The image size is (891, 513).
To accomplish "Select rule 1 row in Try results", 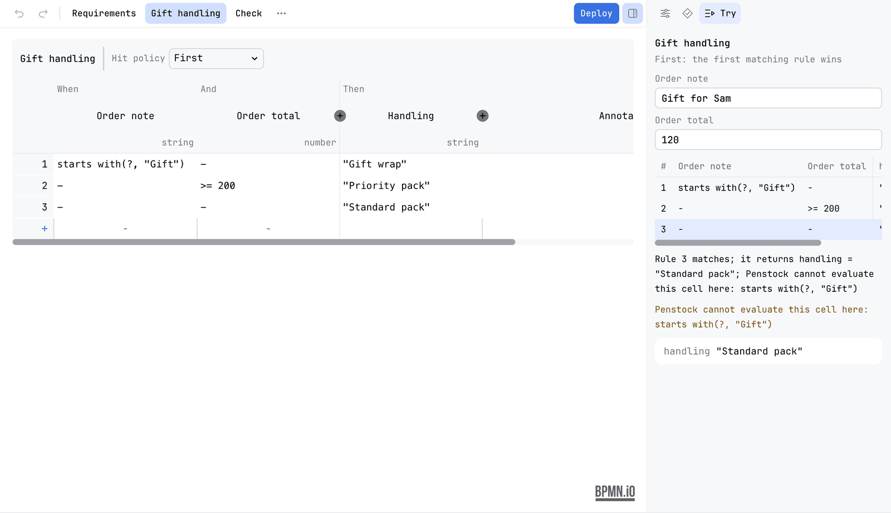I will [768, 188].
